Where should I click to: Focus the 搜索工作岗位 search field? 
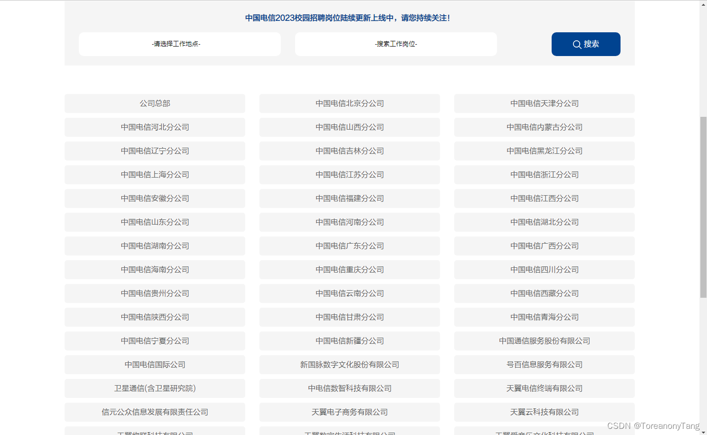tap(396, 44)
